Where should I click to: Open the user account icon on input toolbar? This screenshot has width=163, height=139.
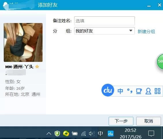(x=148, y=91)
